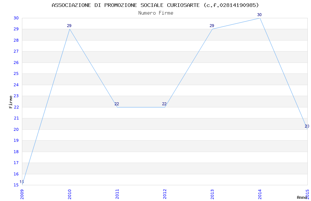The height and width of the screenshot is (201, 311).
Task: Click the 2014 data point labeled 30
Action: pyautogui.click(x=260, y=18)
